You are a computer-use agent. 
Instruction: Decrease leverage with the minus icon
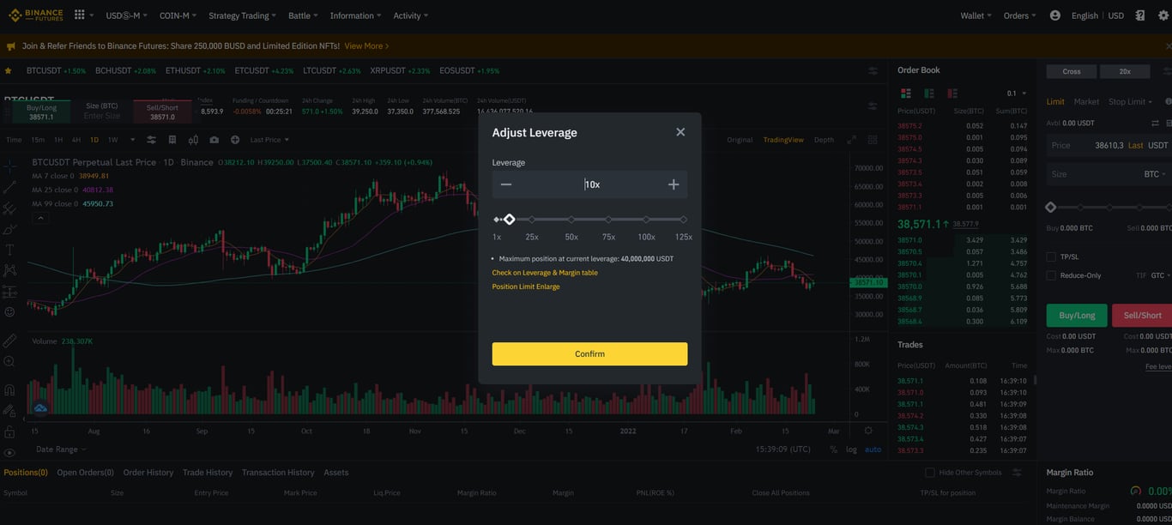[506, 184]
